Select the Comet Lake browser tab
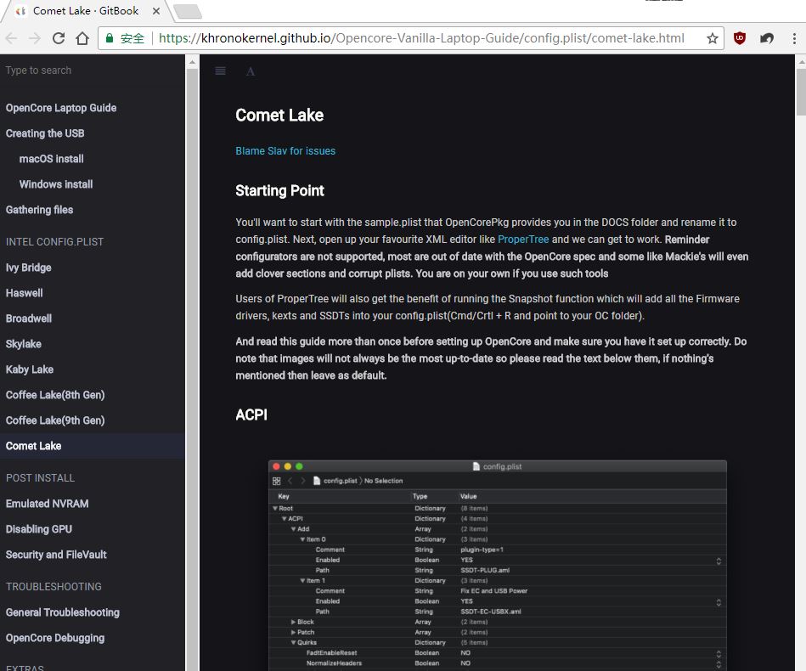Viewport: 806px width, 671px height. (x=85, y=11)
